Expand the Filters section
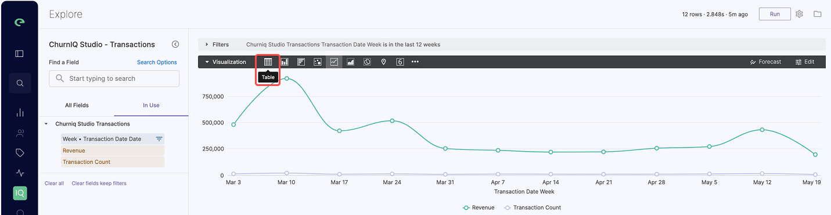Viewport: 831px width, 215px height. [207, 44]
